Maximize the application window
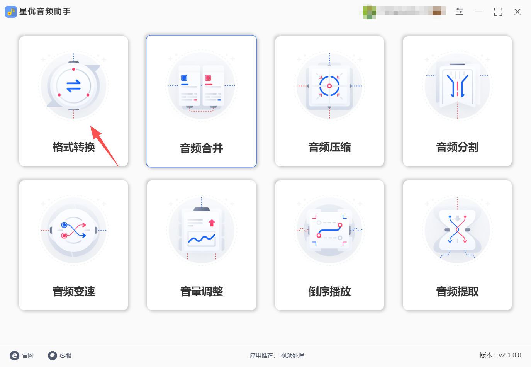The image size is (531, 367). [498, 12]
